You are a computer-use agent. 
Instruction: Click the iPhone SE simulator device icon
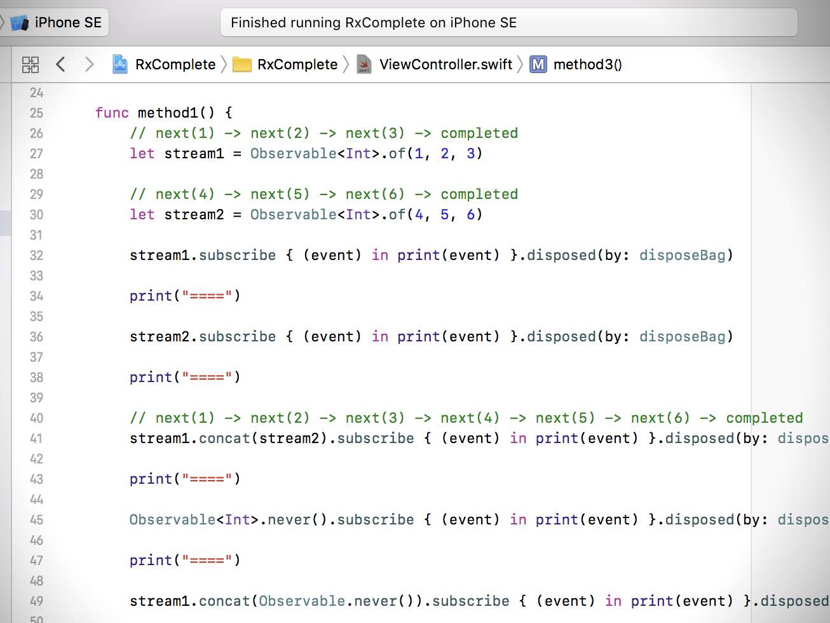pos(20,23)
